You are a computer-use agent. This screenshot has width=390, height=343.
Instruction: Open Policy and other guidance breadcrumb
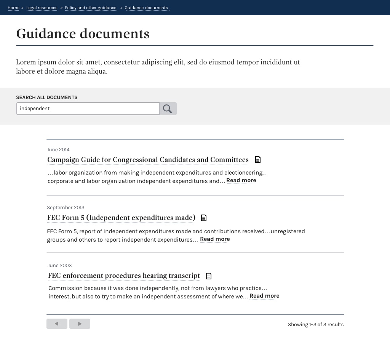[x=91, y=8]
